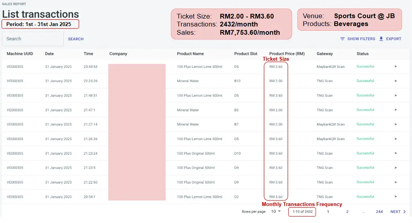Expand the 23:44:54 transaction row arrow
Image resolution: width=412 pixels, height=223 pixels.
point(395,67)
